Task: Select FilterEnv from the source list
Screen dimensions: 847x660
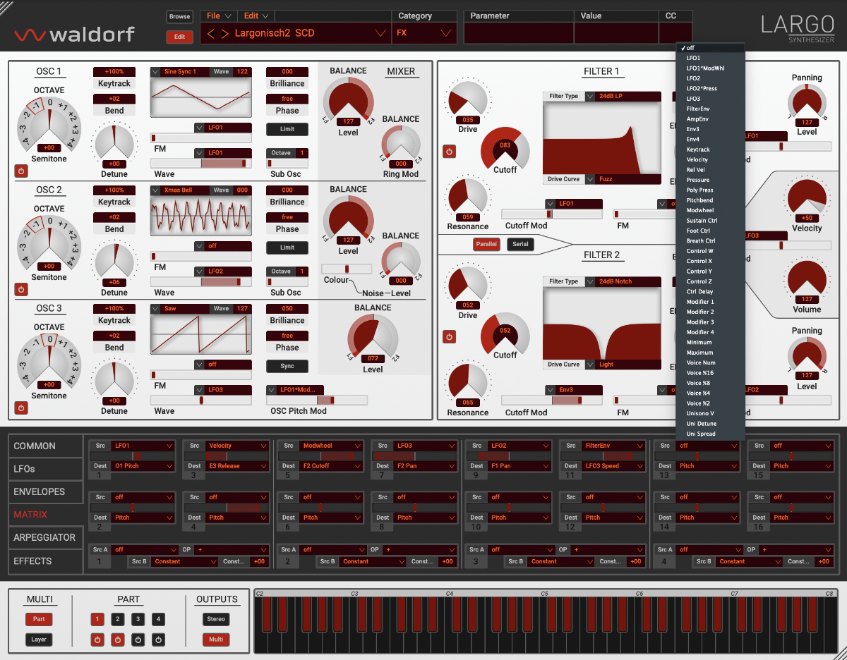Action: 699,109
